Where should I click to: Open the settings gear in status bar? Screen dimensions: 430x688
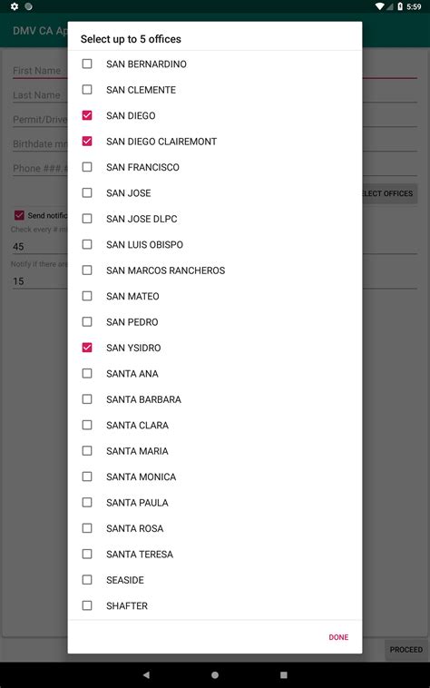[15, 6]
